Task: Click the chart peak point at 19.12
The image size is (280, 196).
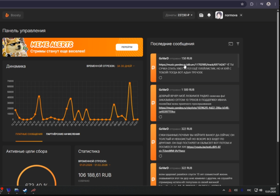Action: 39,96
